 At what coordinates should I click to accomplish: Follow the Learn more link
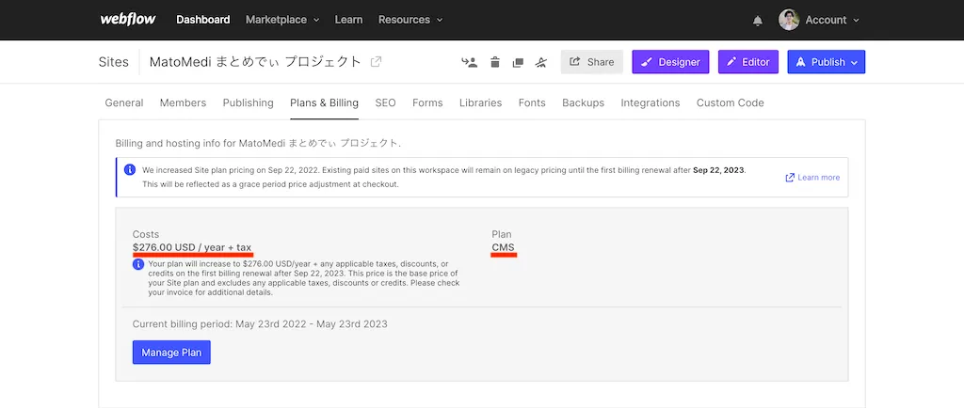pyautogui.click(x=812, y=178)
